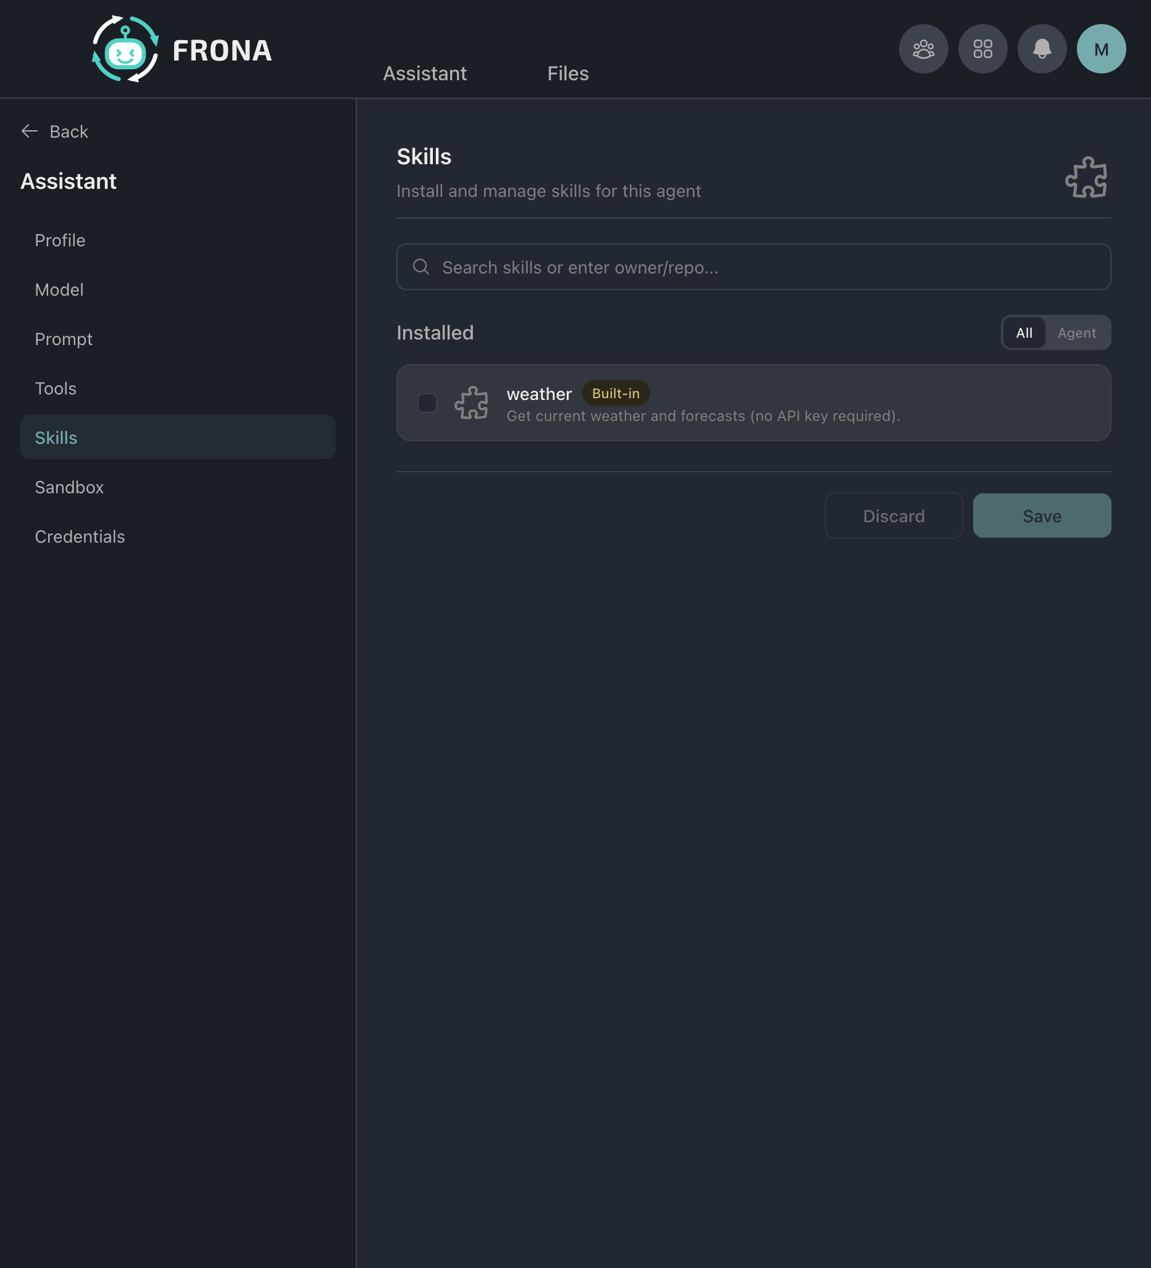Enable the weather skill checkbox
This screenshot has height=1268, width=1151.
(x=427, y=403)
